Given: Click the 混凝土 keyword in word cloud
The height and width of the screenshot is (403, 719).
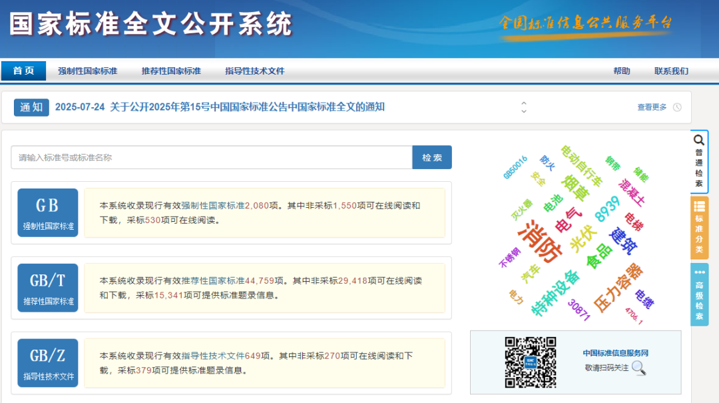Looking at the screenshot, I should (x=631, y=193).
